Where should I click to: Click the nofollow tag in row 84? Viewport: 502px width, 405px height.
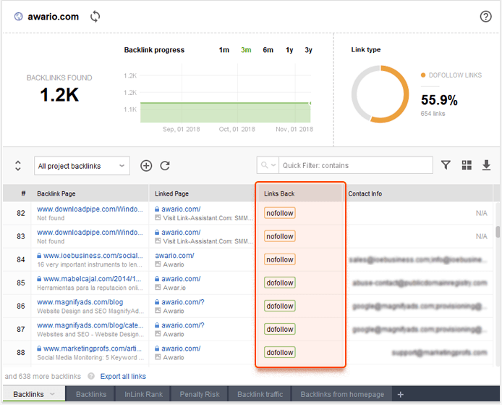tap(279, 260)
